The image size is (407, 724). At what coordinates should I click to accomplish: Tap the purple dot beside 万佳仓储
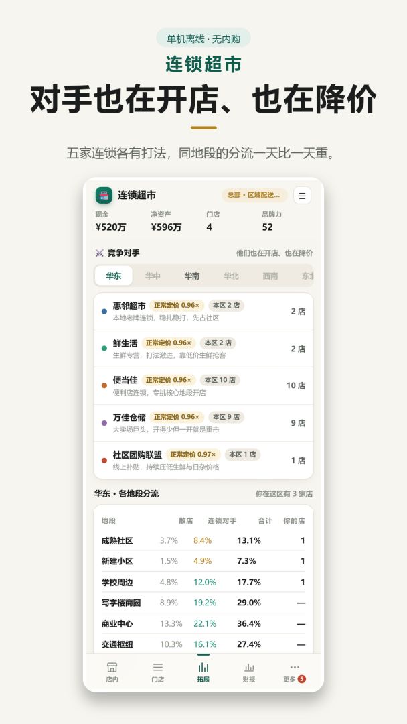pyautogui.click(x=104, y=423)
